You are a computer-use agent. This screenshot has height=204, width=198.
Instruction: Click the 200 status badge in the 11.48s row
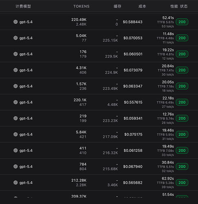[182, 38]
